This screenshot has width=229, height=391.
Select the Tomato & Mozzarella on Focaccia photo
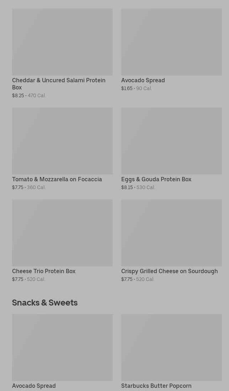[x=62, y=141]
